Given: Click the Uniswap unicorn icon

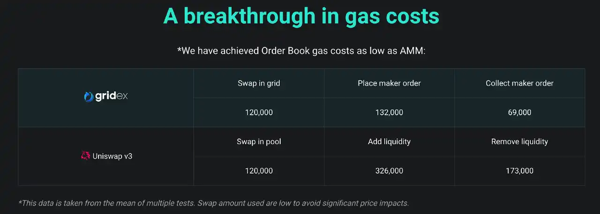Looking at the screenshot, I should tap(85, 156).
